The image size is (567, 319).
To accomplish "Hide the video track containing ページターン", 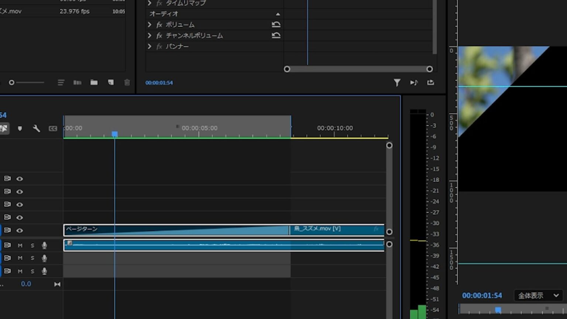I will pos(20,230).
